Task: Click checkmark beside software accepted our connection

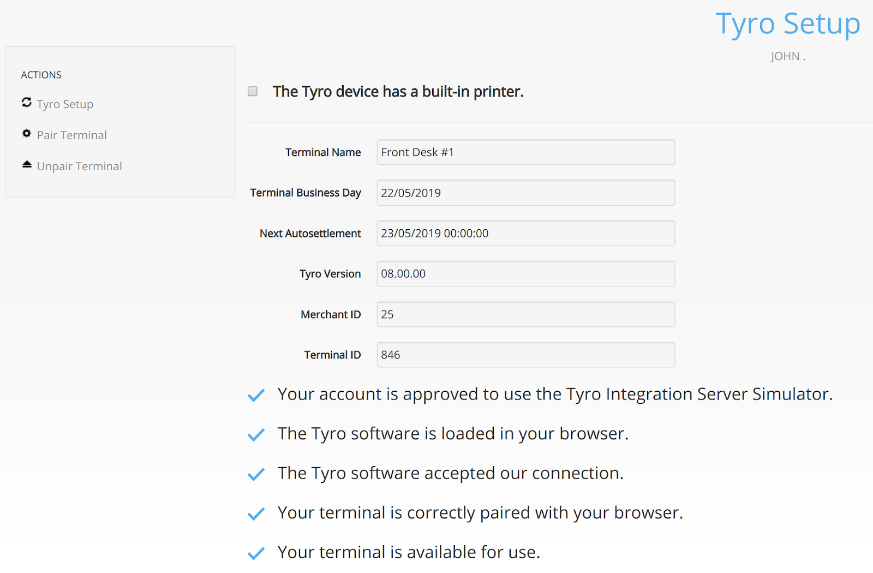Action: [256, 474]
